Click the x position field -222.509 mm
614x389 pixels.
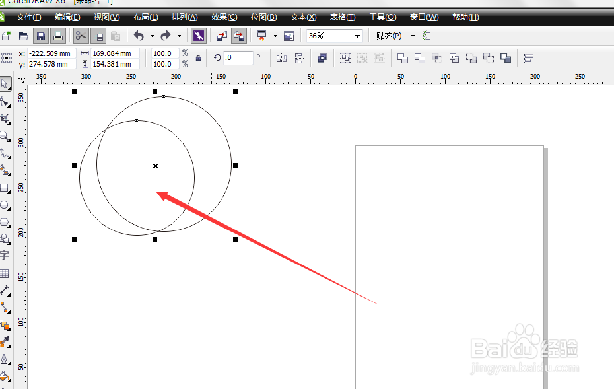[51, 53]
